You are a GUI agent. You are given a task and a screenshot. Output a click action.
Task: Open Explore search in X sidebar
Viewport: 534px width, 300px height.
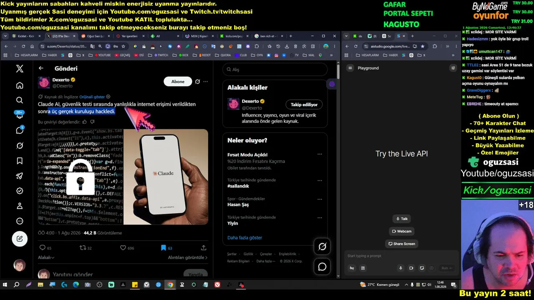point(20,100)
